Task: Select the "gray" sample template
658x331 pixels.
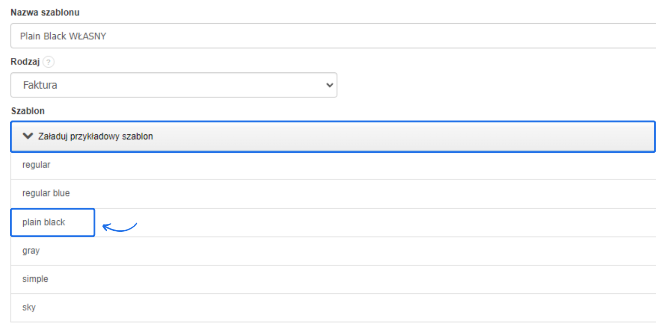Action: 31,251
